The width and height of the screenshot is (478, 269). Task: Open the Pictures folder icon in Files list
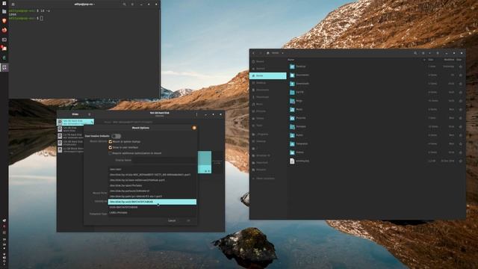click(292, 118)
